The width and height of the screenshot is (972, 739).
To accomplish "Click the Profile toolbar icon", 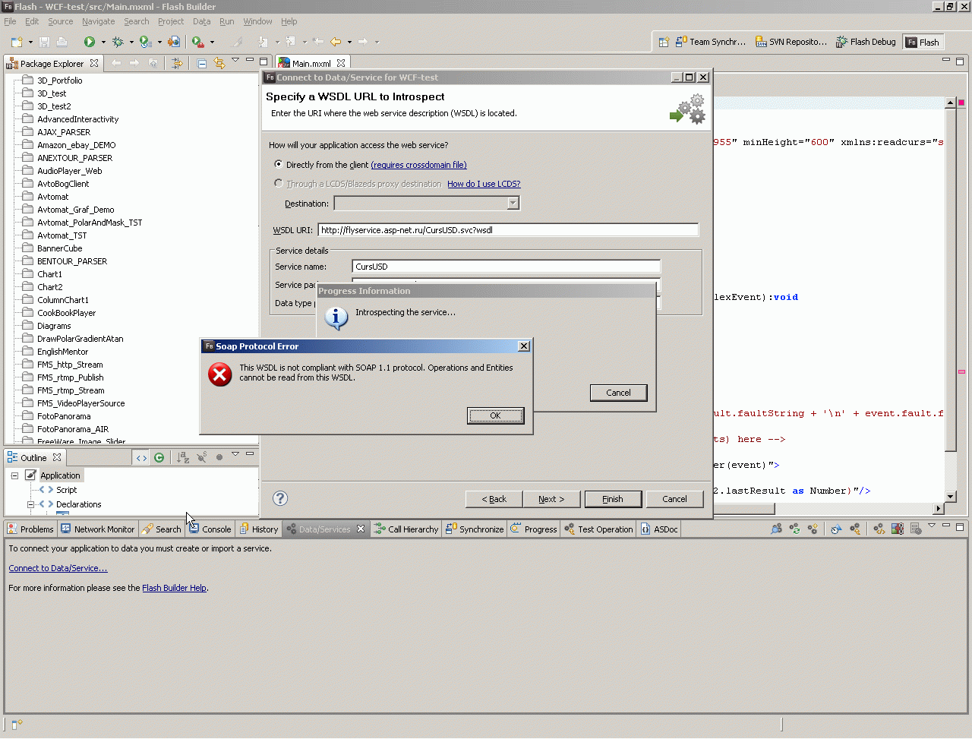I will pos(145,42).
